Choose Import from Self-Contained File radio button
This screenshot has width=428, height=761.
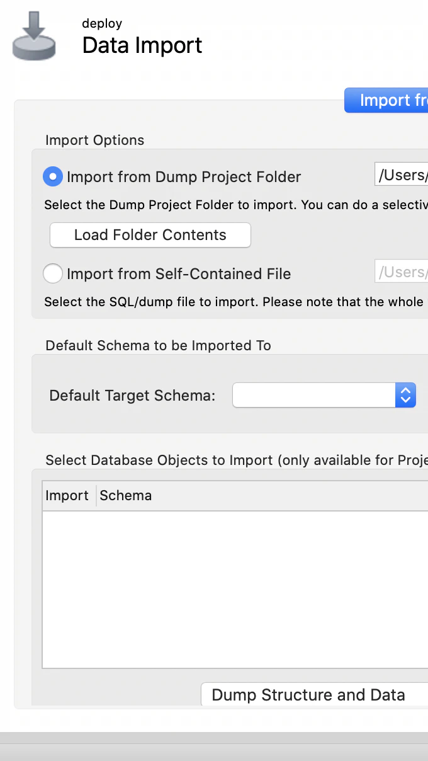point(53,274)
